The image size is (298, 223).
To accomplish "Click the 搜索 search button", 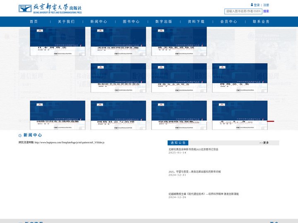I will [266, 11].
